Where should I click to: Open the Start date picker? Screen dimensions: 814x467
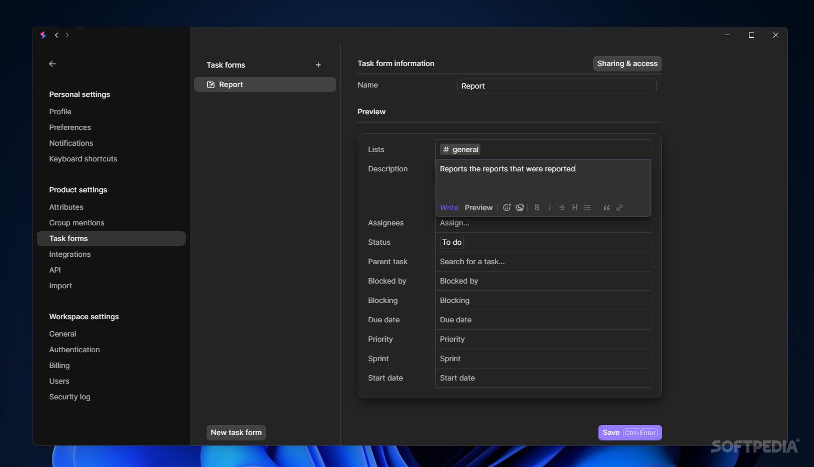[x=543, y=378]
